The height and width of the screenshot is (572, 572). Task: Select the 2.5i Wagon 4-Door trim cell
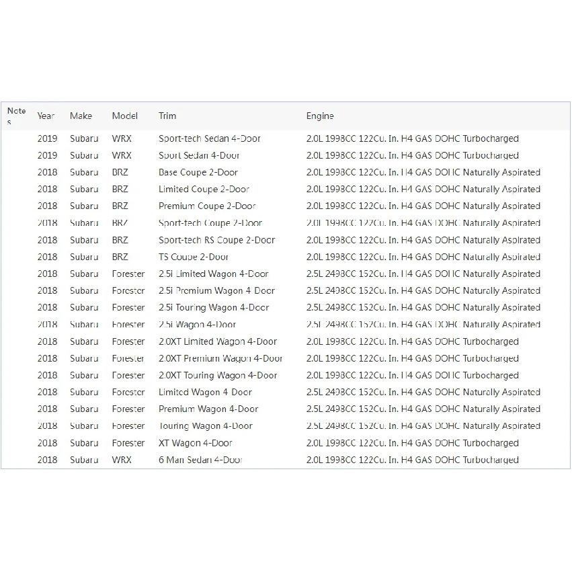[198, 324]
